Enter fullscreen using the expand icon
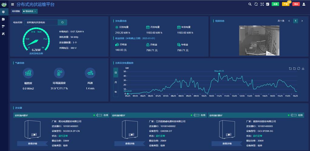Screen dimensions: 310x151 pos(262,4)
